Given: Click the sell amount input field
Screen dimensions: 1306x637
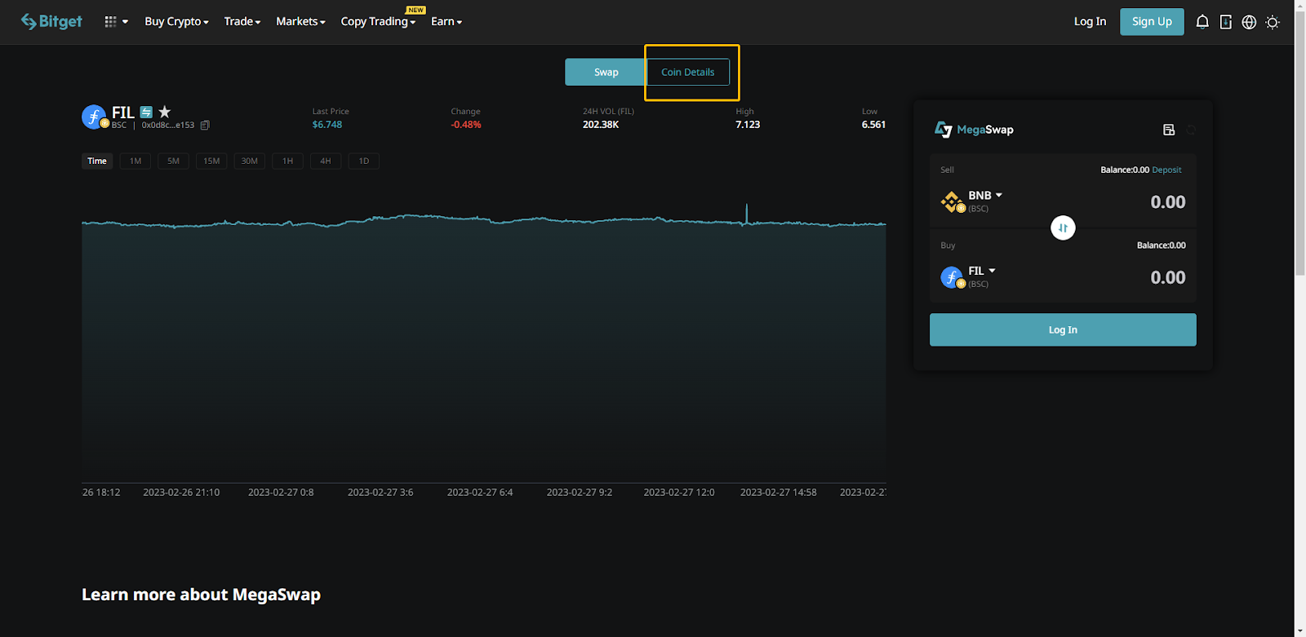Looking at the screenshot, I should [x=1143, y=202].
